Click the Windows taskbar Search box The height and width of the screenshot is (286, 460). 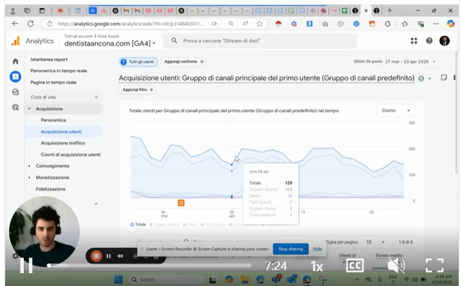point(166,279)
